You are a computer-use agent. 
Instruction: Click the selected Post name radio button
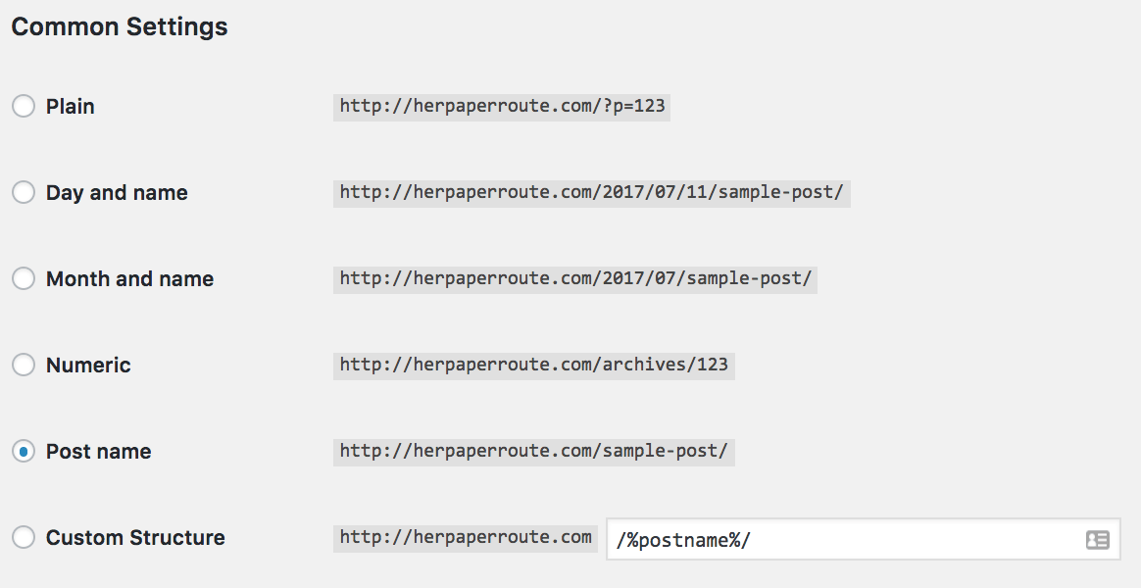(24, 451)
